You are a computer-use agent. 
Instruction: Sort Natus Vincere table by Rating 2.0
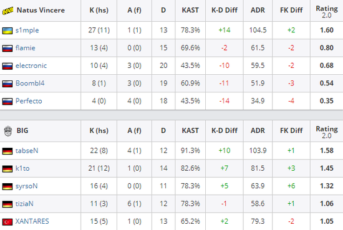[327, 12]
